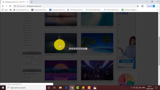Open the Apps bookmarks shortcut
This screenshot has width=160, height=90.
coord(5,10)
